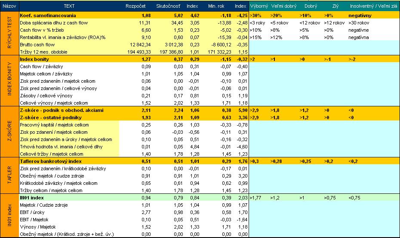Select the Insolventný / Veľmi zlá header
400x238 pixels.
[x=373, y=6]
